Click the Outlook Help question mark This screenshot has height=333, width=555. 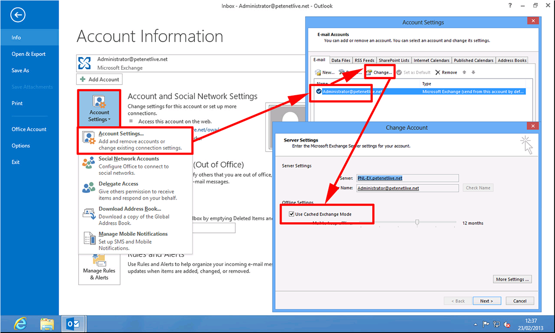[x=510, y=6]
